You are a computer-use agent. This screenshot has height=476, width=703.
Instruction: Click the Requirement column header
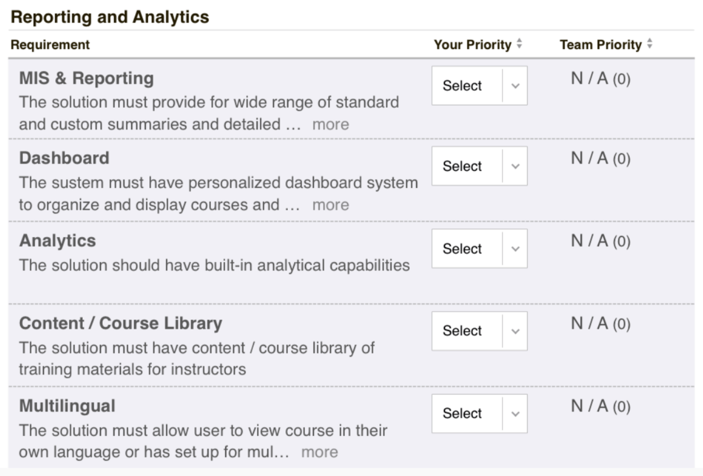(50, 45)
